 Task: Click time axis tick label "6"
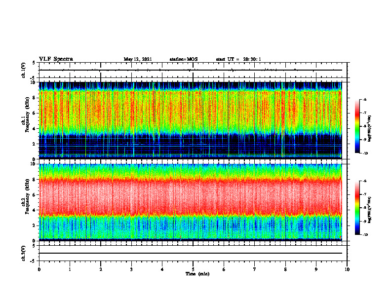point(224,269)
